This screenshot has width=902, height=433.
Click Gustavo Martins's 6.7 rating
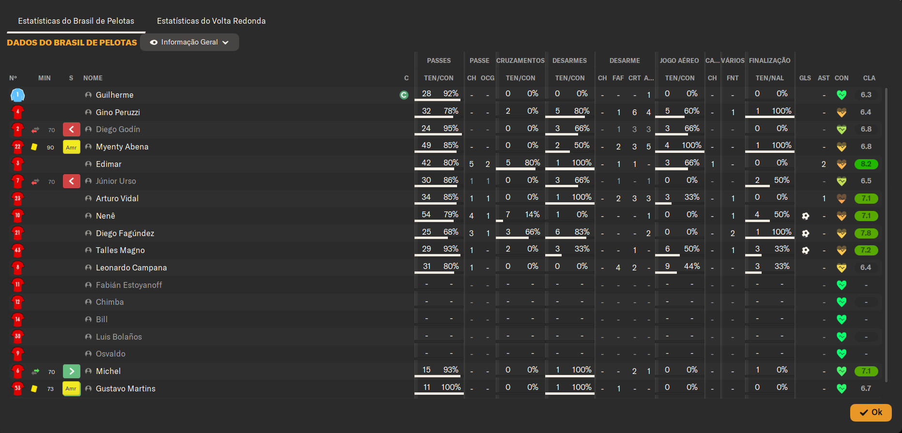(x=866, y=388)
